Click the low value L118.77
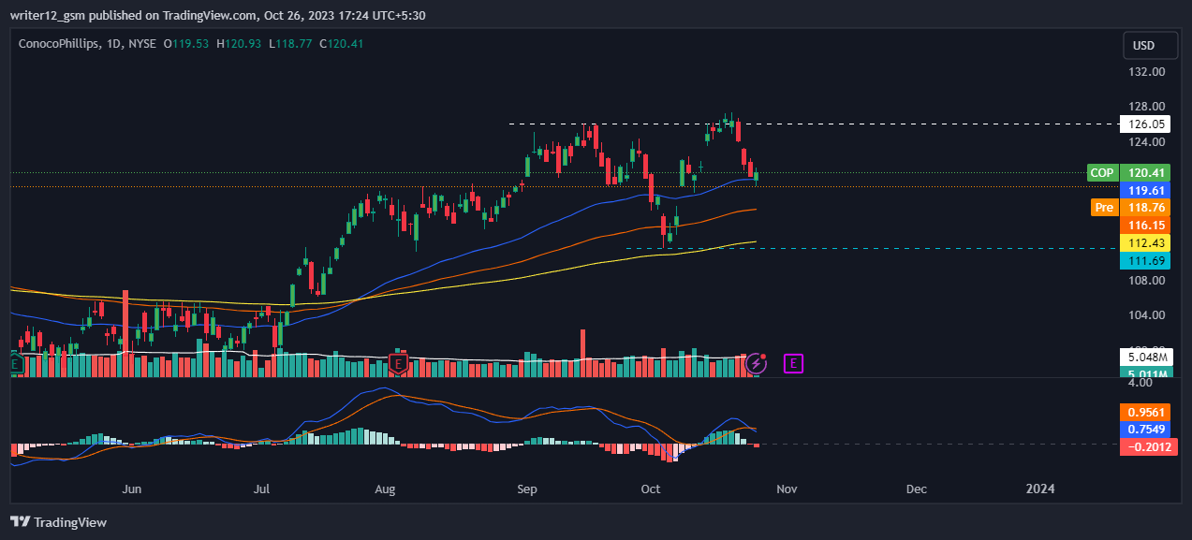Image resolution: width=1192 pixels, height=540 pixels. point(290,43)
